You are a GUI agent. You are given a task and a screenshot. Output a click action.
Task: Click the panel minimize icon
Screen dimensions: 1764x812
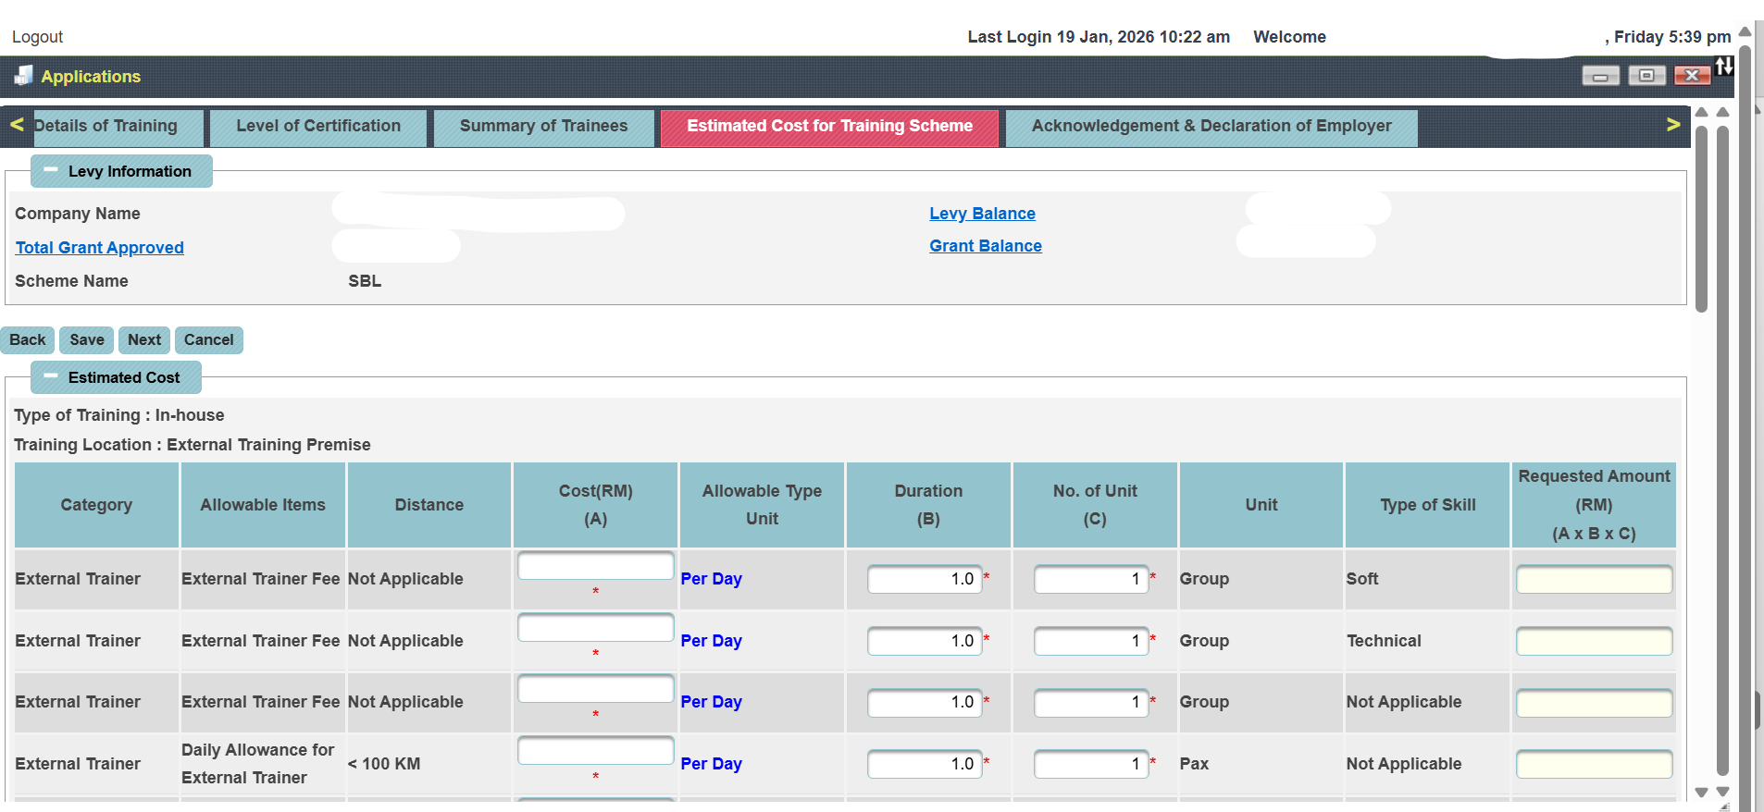tap(1600, 76)
